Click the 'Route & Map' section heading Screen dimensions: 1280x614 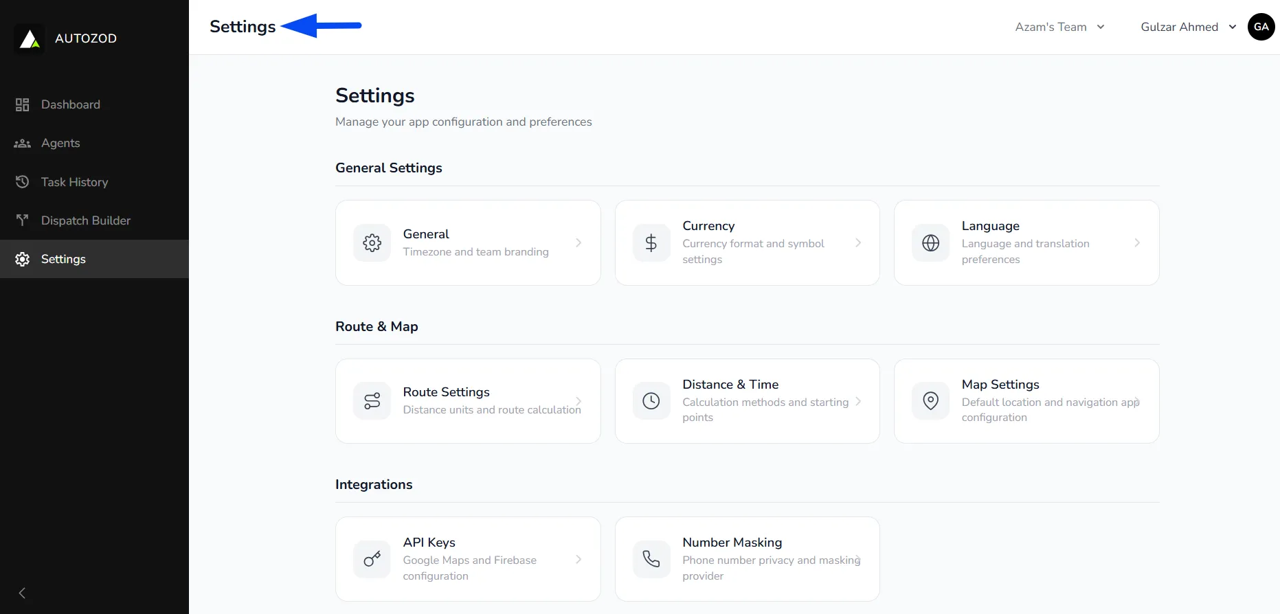point(377,326)
